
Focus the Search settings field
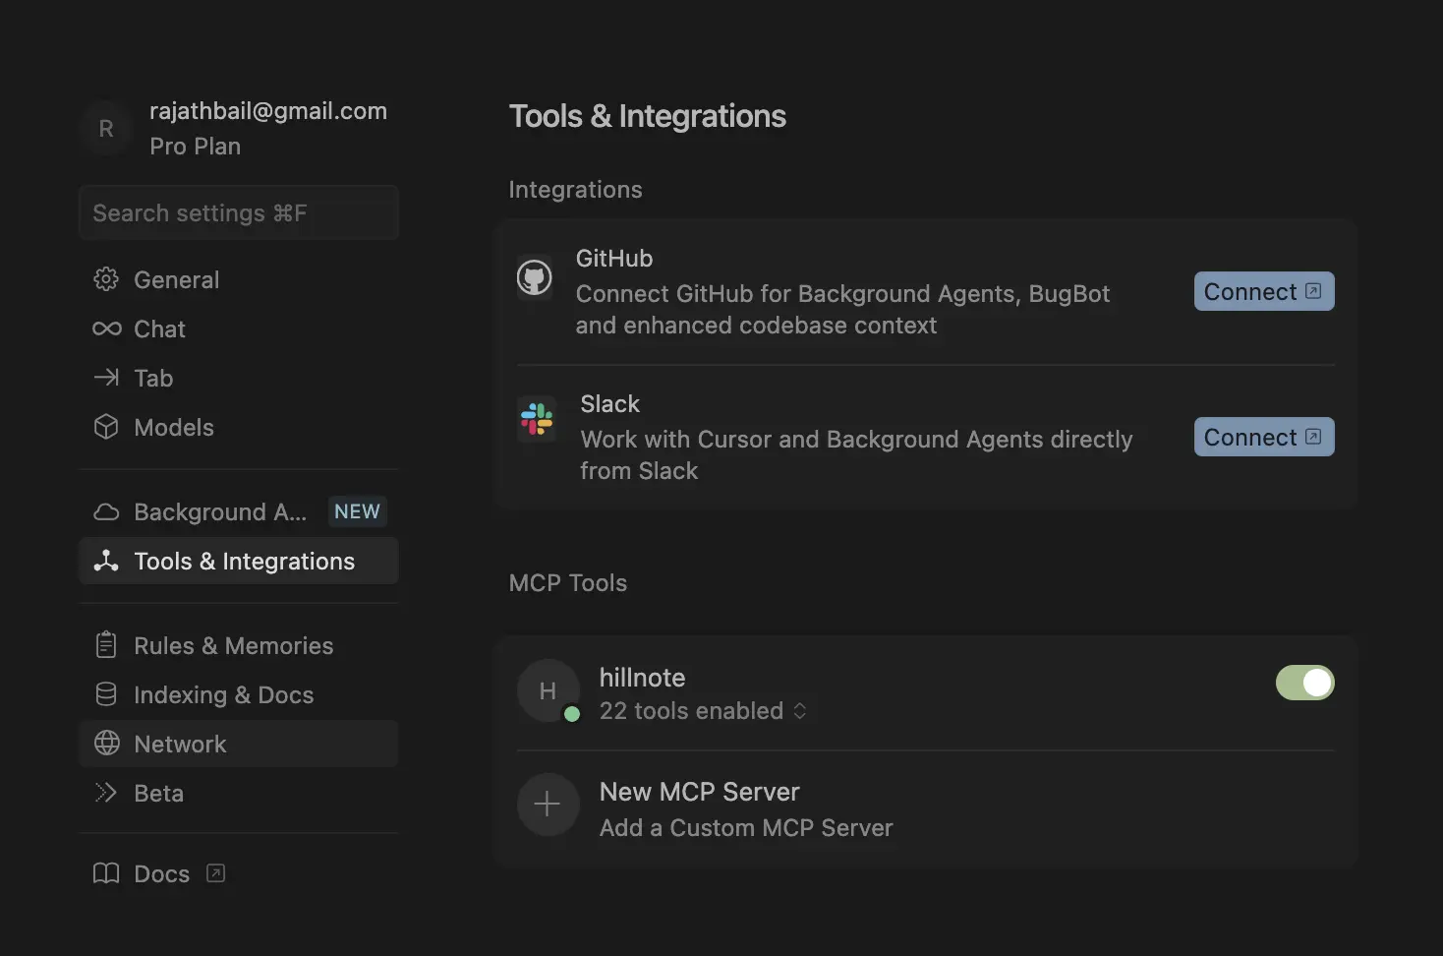tap(239, 213)
